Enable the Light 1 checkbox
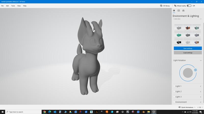The height and width of the screenshot is (114, 204). pos(174,86)
